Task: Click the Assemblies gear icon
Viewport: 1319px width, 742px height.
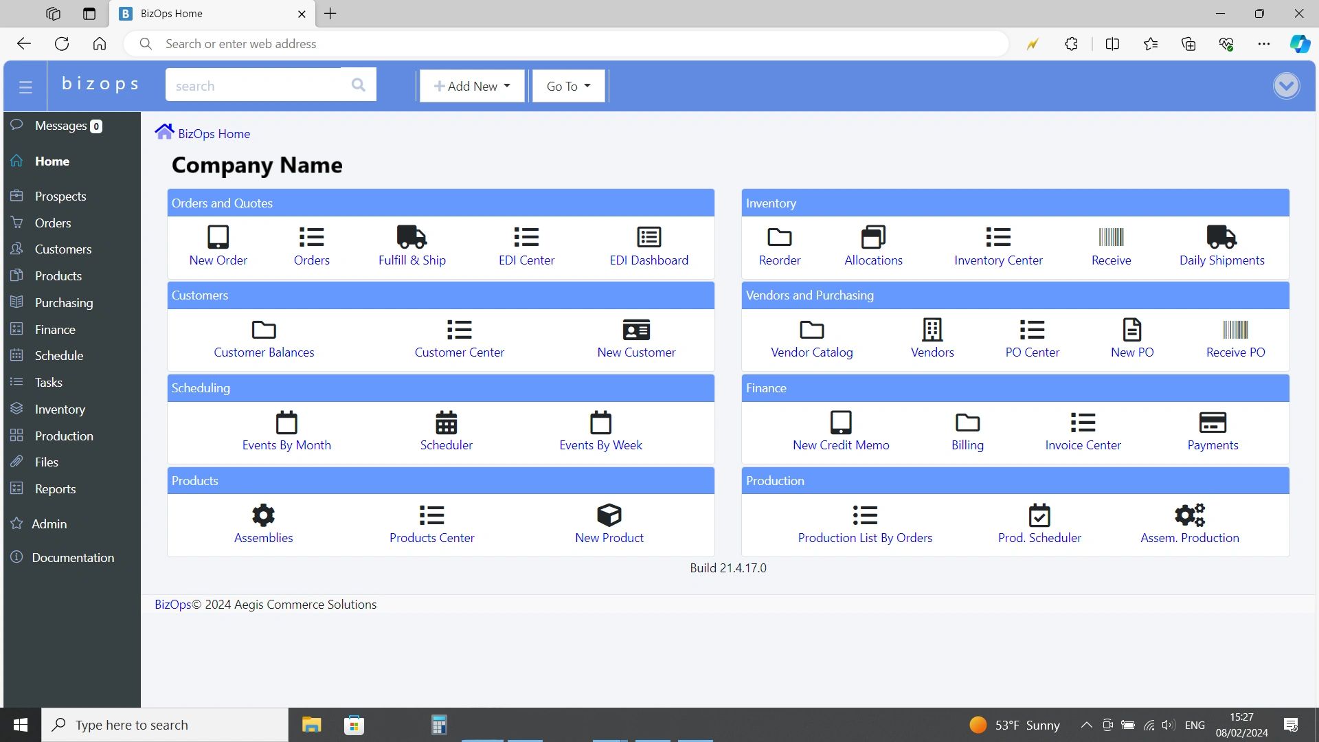Action: pos(263,515)
